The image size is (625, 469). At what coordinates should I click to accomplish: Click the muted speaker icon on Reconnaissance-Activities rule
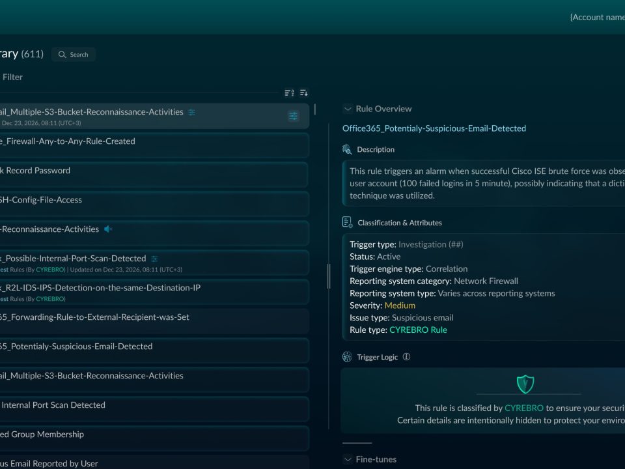[109, 229]
